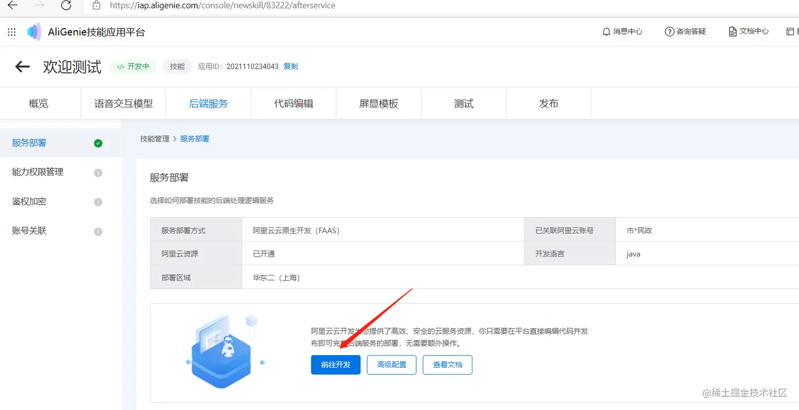The image size is (799, 410).
Task: Click the 阿里云资源 label cell
Action: click(196, 254)
